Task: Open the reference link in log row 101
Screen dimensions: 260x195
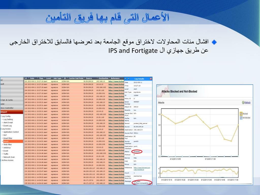Action: 116,82
